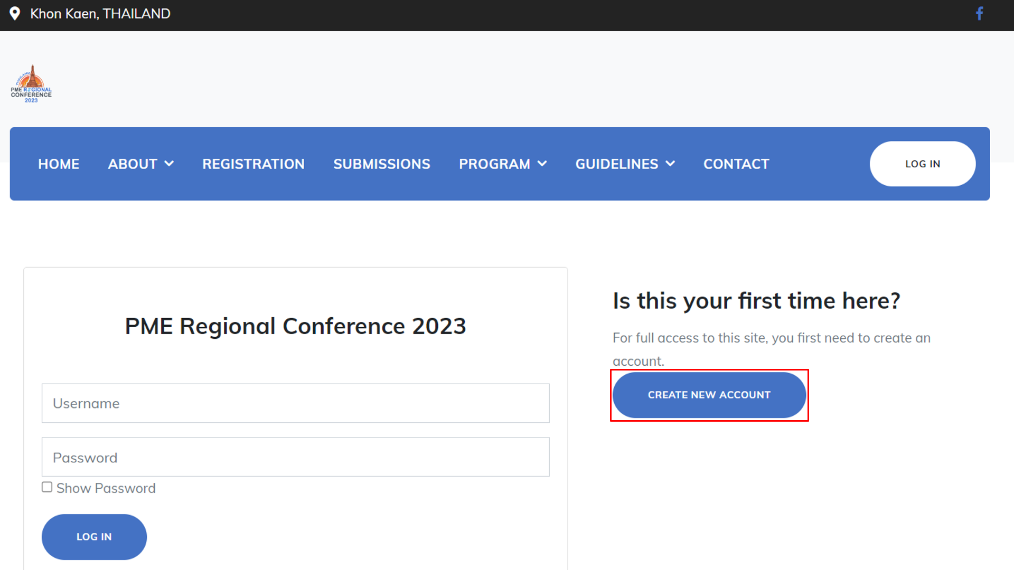The width and height of the screenshot is (1014, 570).
Task: Focus the Username input field
Action: coord(295,403)
